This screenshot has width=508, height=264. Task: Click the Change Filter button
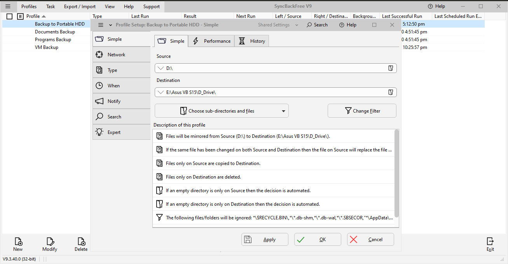pos(362,111)
